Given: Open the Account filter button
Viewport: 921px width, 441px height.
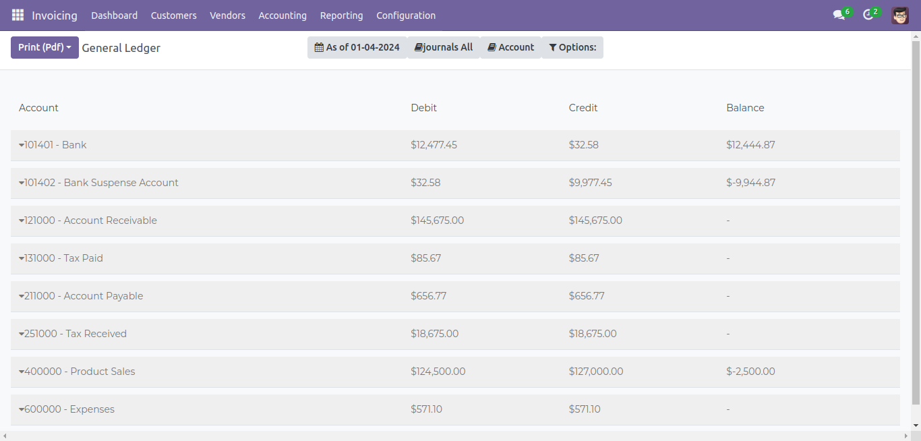Looking at the screenshot, I should (510, 47).
